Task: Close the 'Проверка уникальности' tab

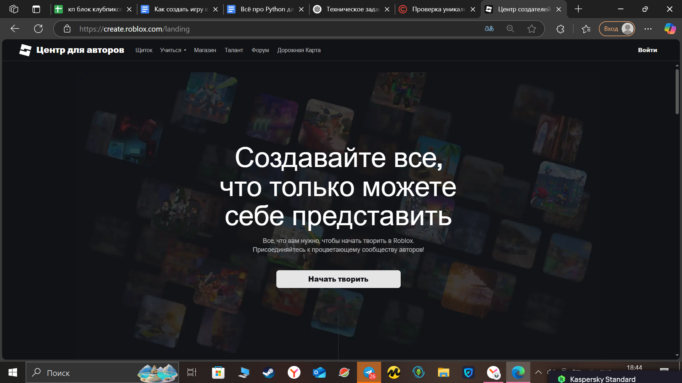Action: coord(473,9)
